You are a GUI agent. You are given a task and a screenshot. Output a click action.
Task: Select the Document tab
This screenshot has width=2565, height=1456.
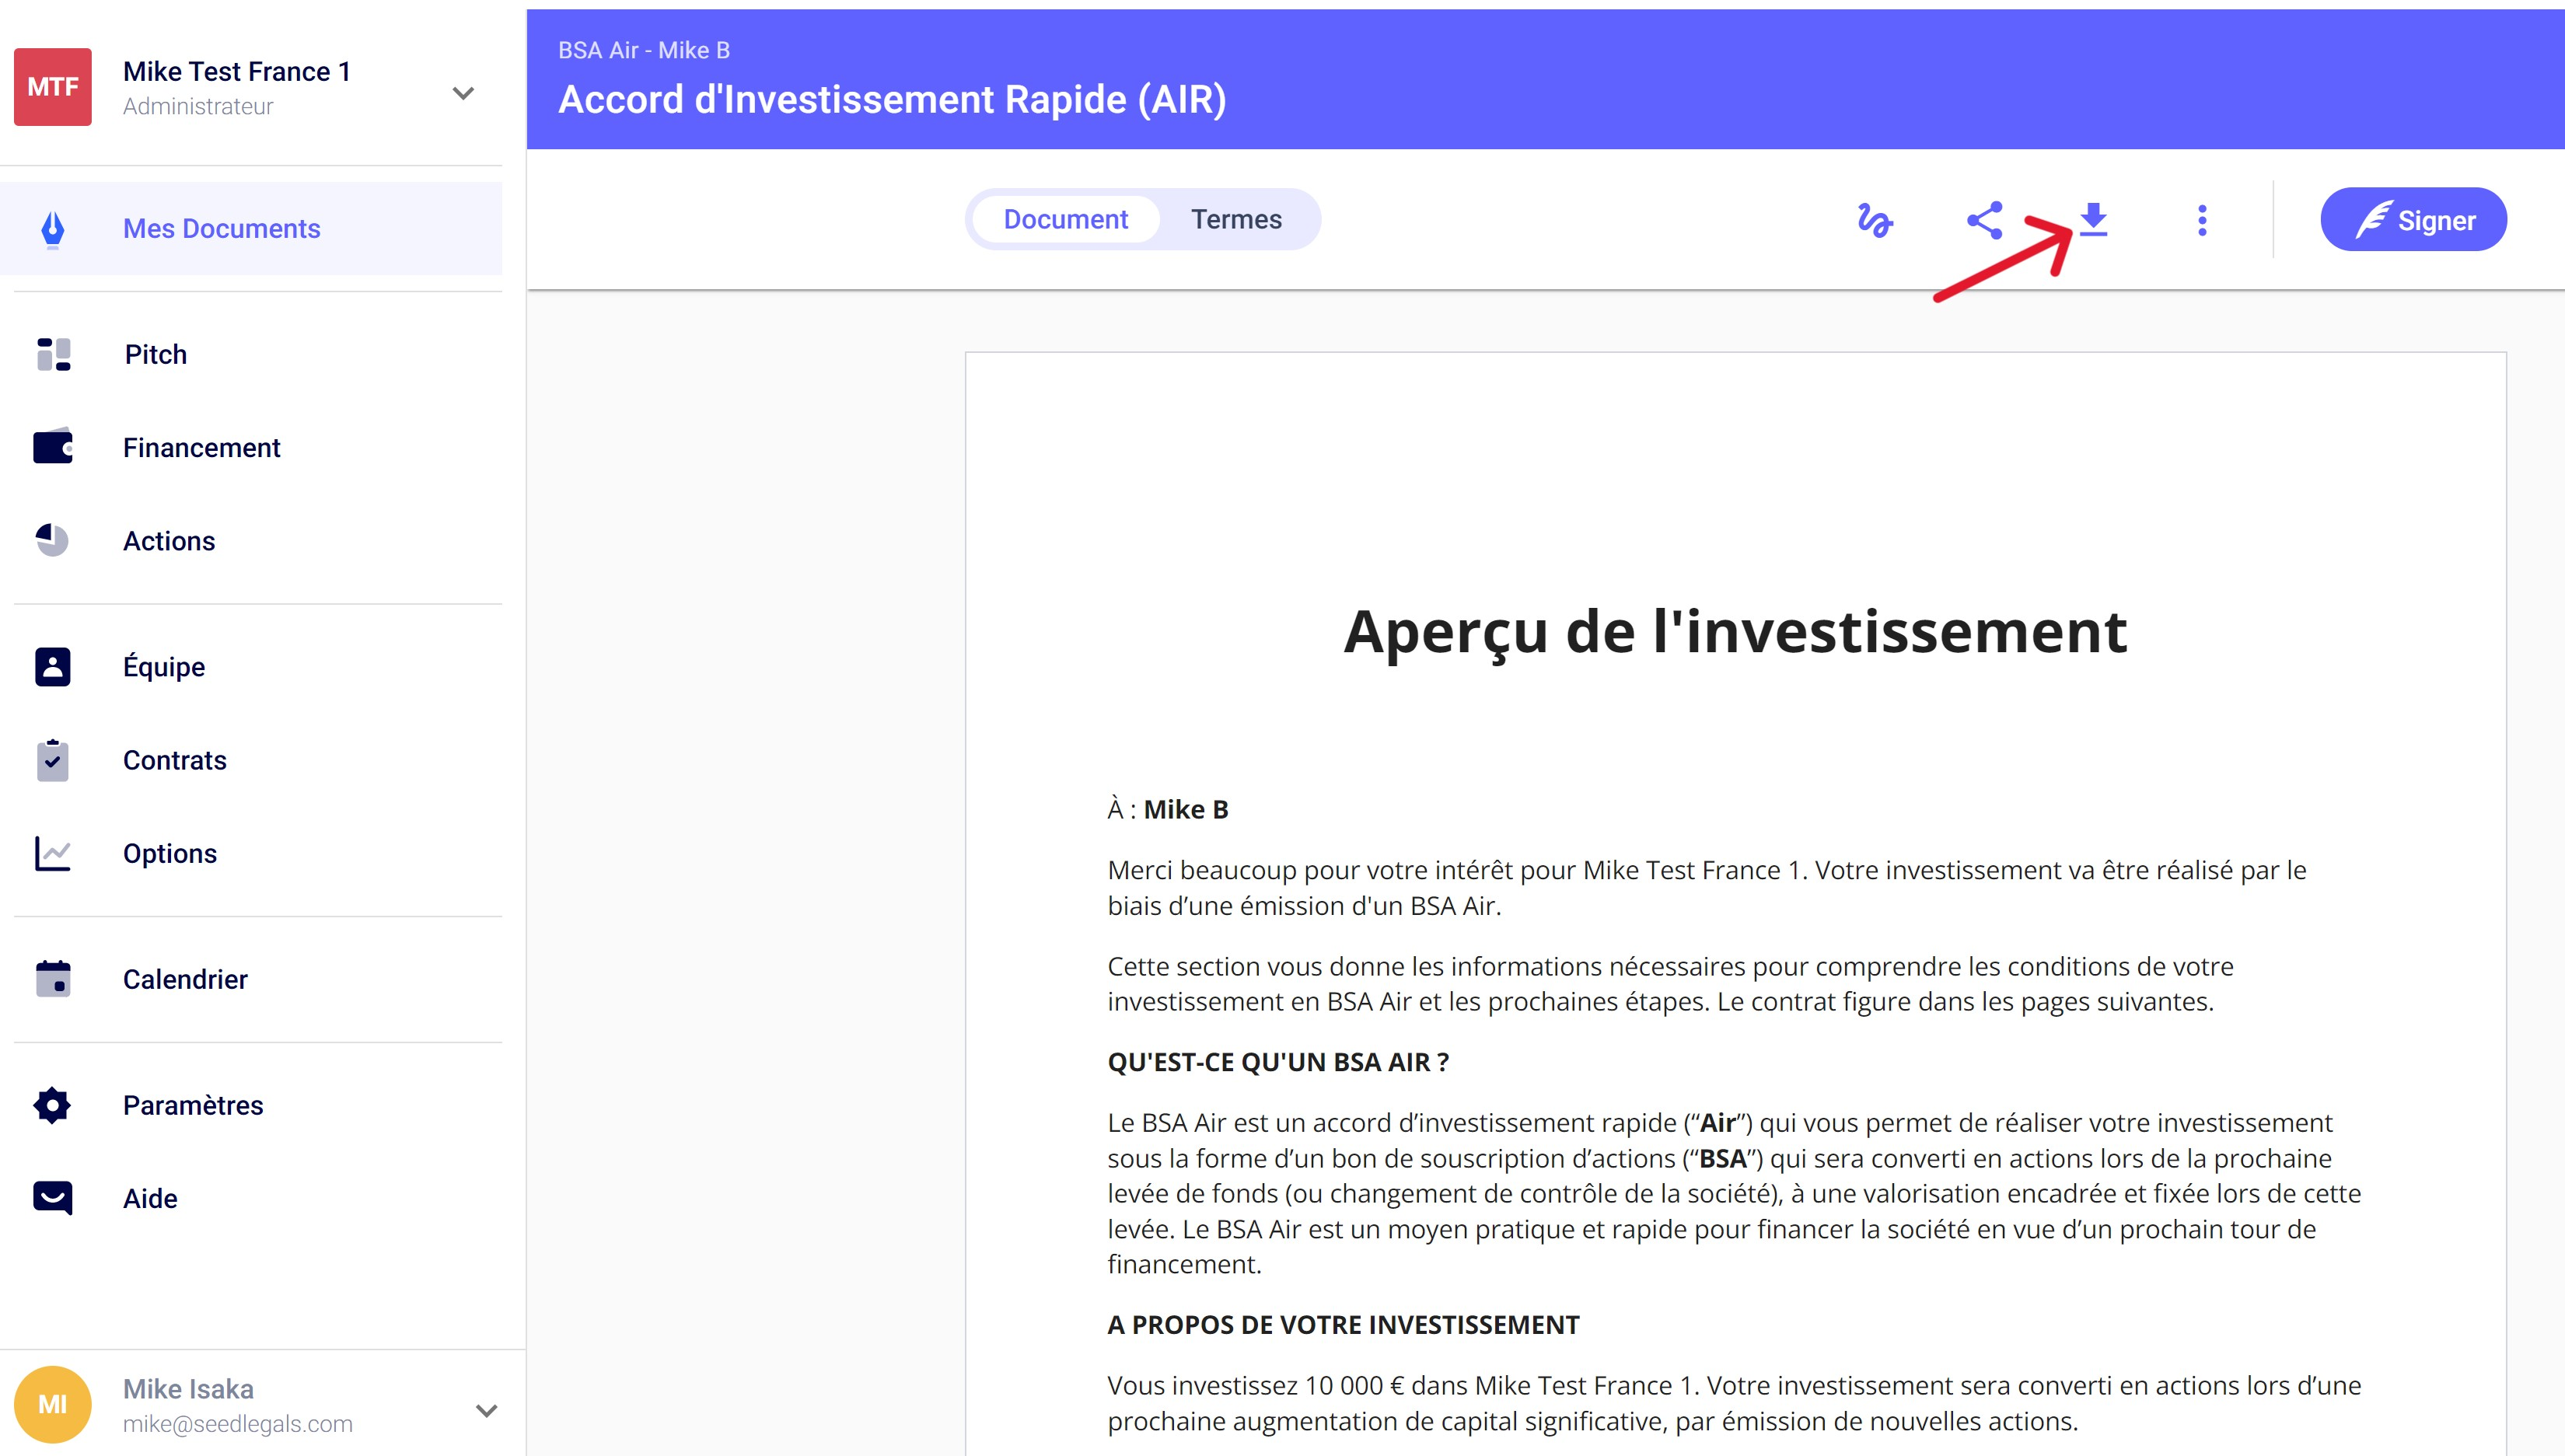(1065, 219)
